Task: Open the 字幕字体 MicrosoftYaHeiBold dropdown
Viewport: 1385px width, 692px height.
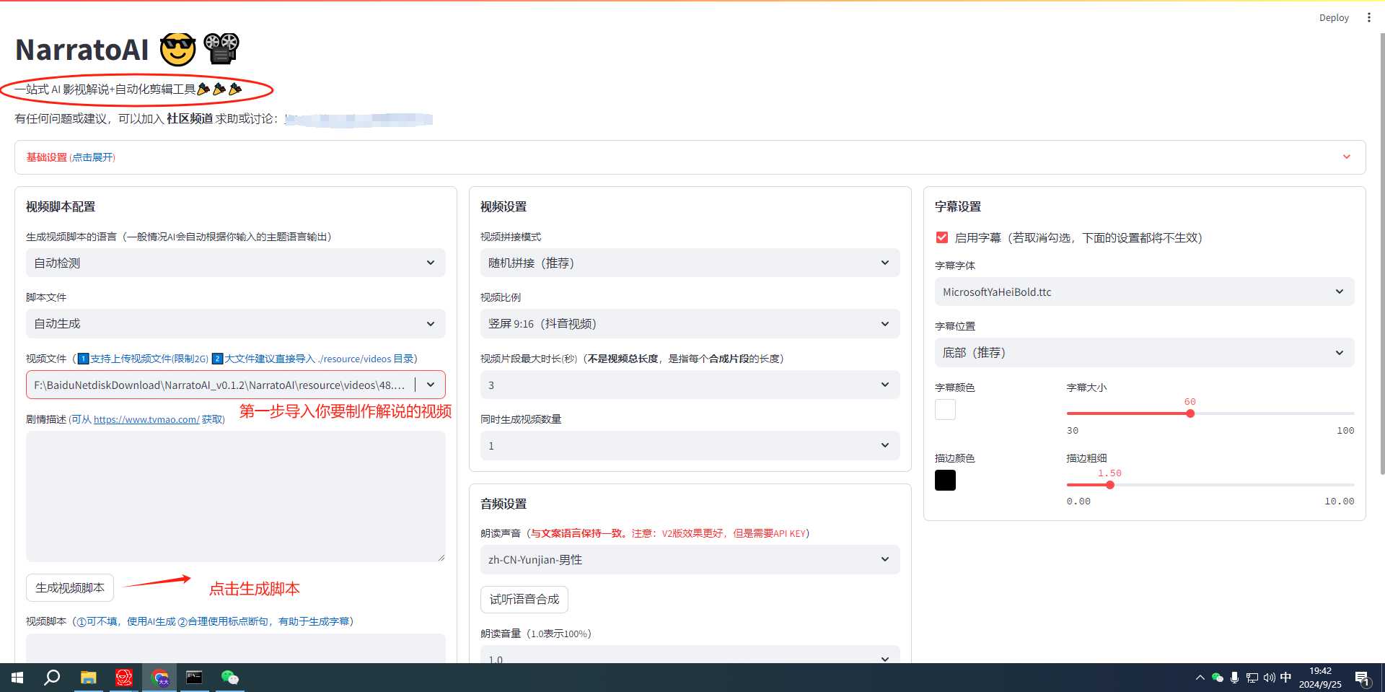Action: 1144,292
